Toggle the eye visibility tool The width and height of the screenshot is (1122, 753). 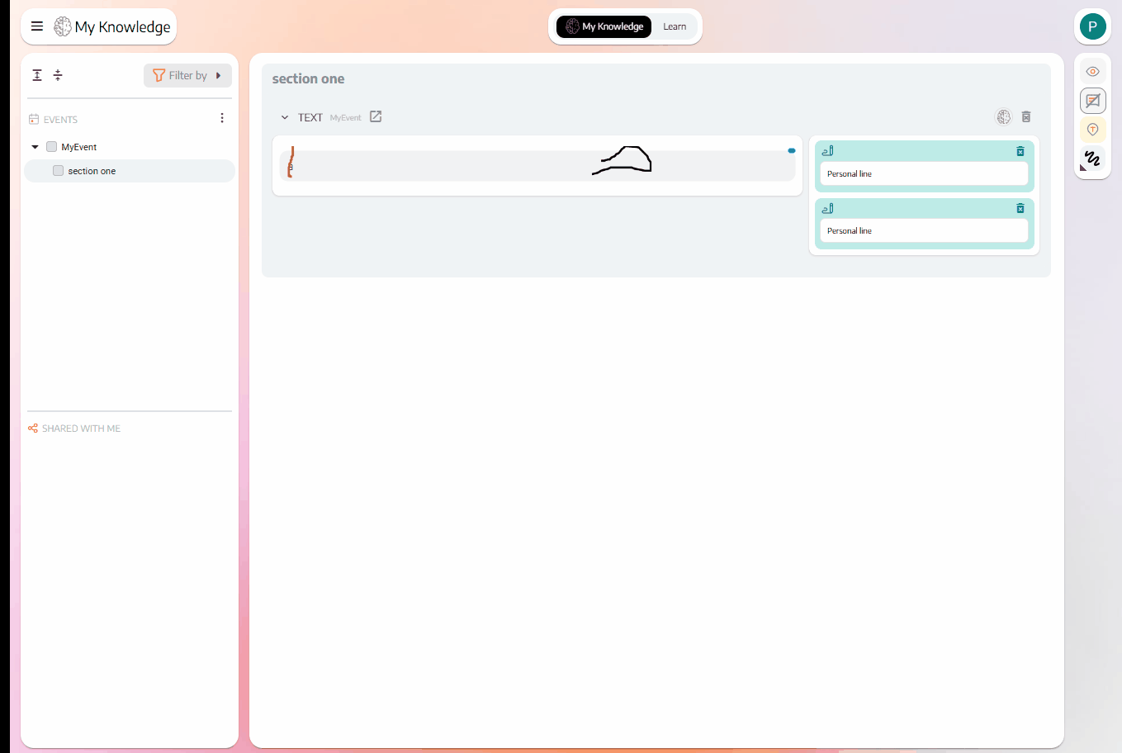pyautogui.click(x=1092, y=72)
